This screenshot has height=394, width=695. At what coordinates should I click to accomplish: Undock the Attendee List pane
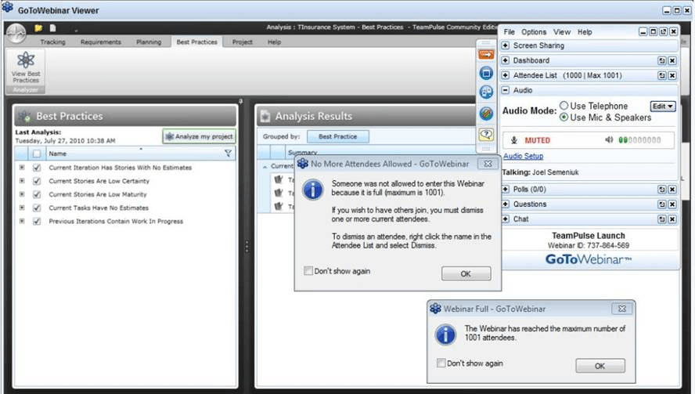(x=662, y=76)
